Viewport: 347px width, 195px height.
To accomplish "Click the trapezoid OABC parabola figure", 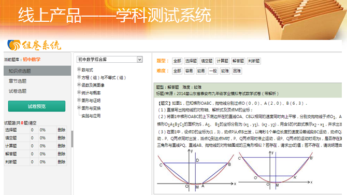I will tap(196, 170).
